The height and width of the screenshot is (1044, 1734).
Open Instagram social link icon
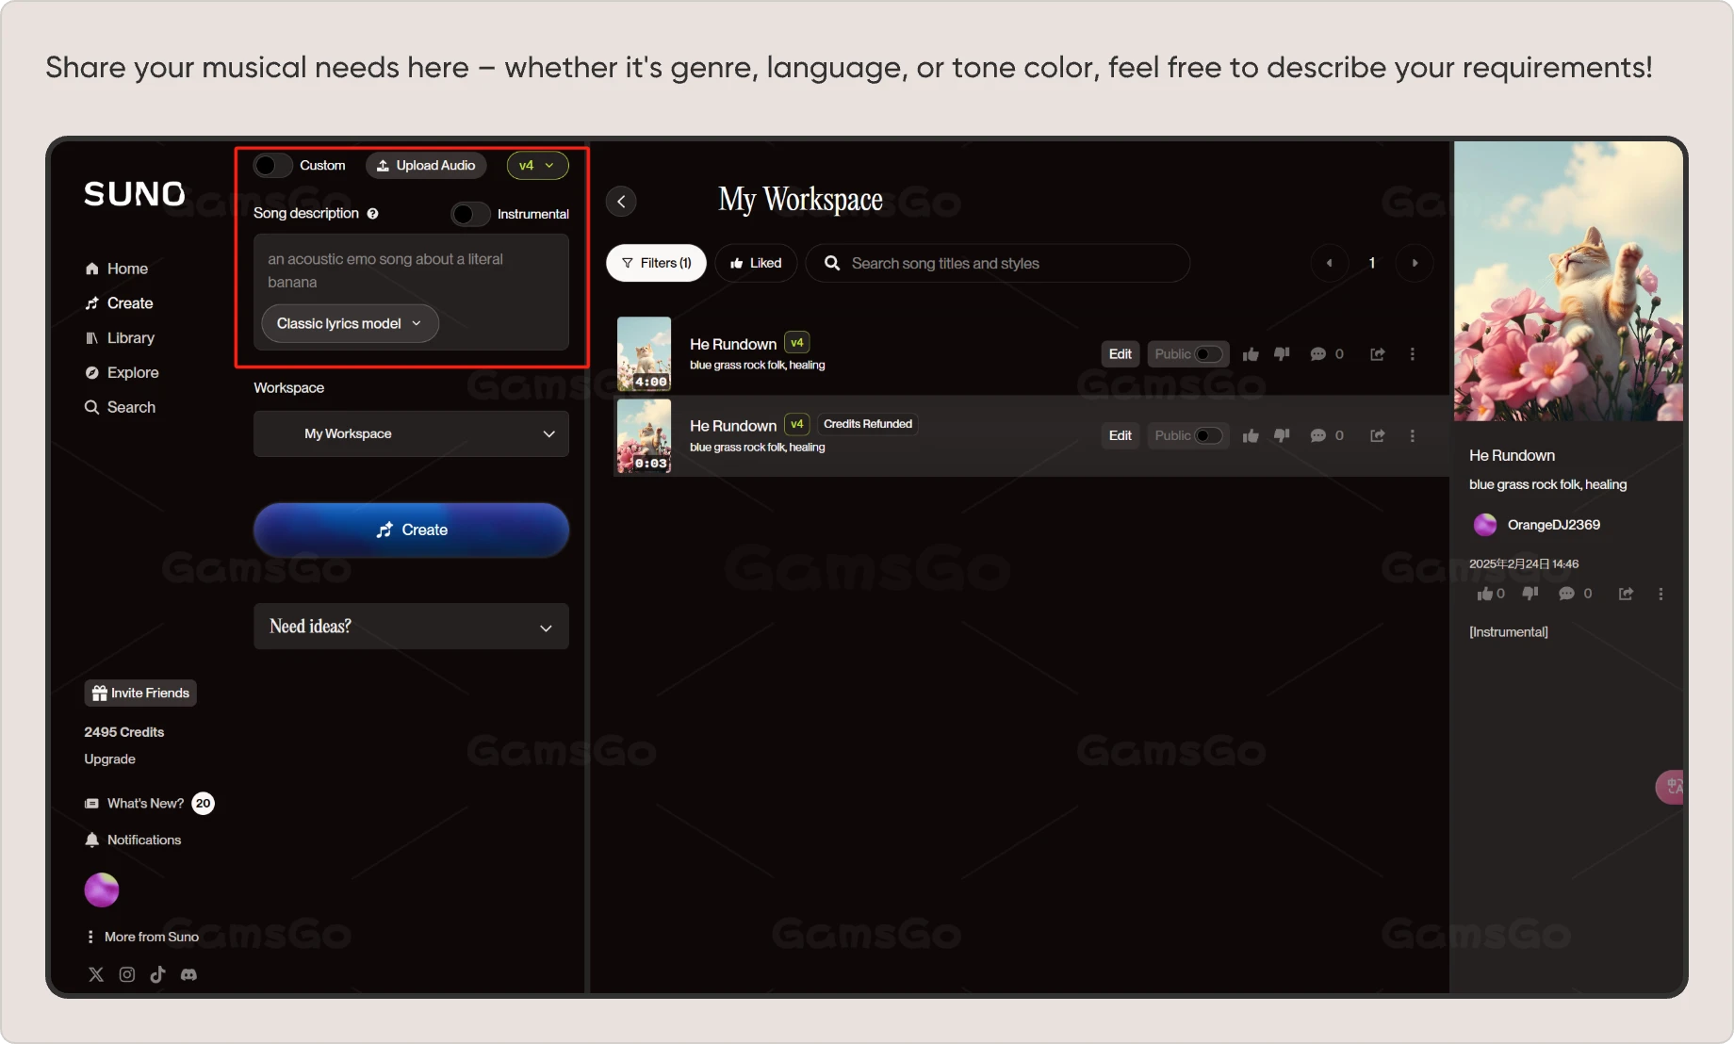pos(127,974)
